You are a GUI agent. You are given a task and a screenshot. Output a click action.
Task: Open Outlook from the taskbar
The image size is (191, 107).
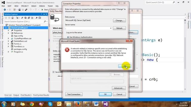[x=59, y=104]
